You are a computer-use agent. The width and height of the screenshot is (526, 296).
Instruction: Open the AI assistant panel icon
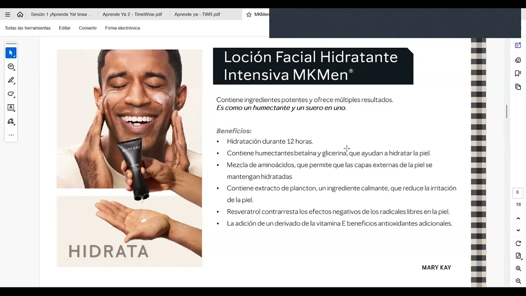pos(518,45)
